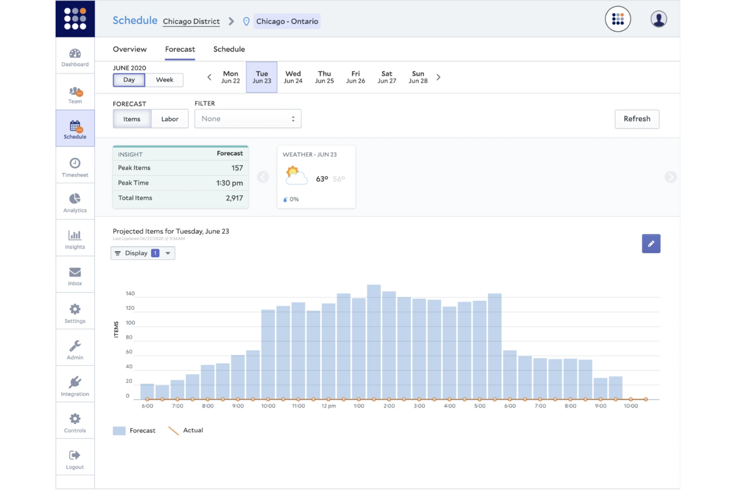Image resolution: width=736 pixels, height=491 pixels.
Task: Open the Schedule tab
Action: coord(229,49)
